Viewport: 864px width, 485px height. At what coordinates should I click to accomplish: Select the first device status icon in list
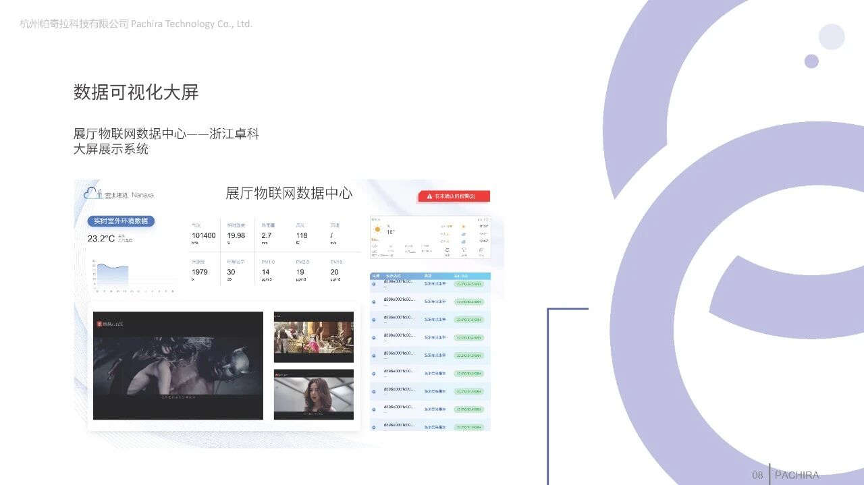click(374, 284)
